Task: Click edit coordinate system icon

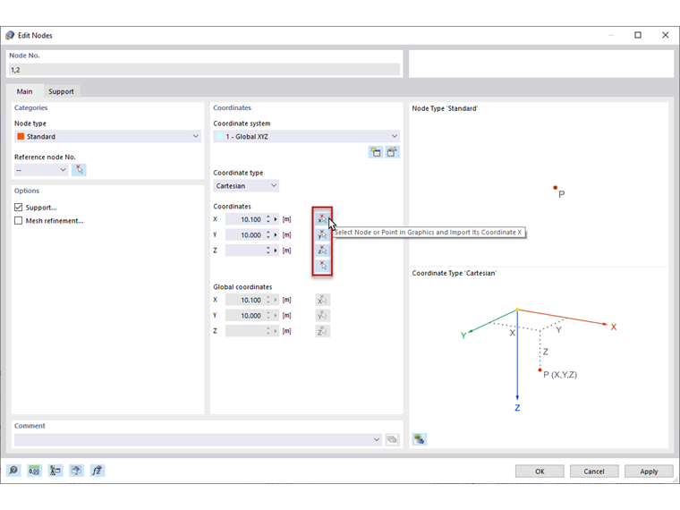Action: click(x=392, y=152)
